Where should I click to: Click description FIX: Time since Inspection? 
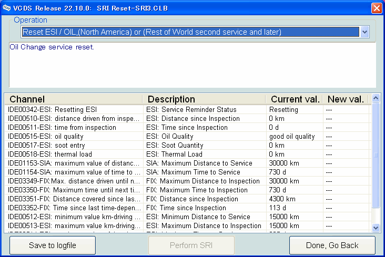pos(186,208)
